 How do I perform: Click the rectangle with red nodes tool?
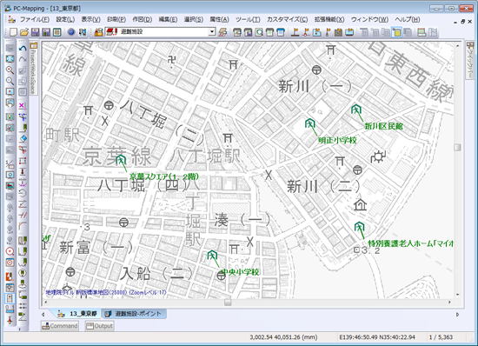pyautogui.click(x=23, y=161)
